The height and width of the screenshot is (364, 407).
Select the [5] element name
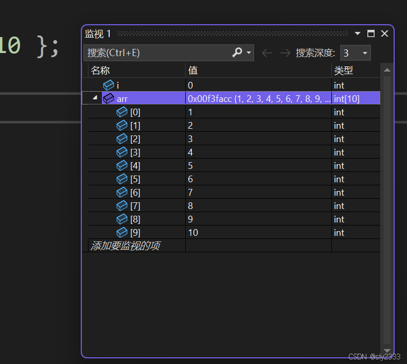135,179
